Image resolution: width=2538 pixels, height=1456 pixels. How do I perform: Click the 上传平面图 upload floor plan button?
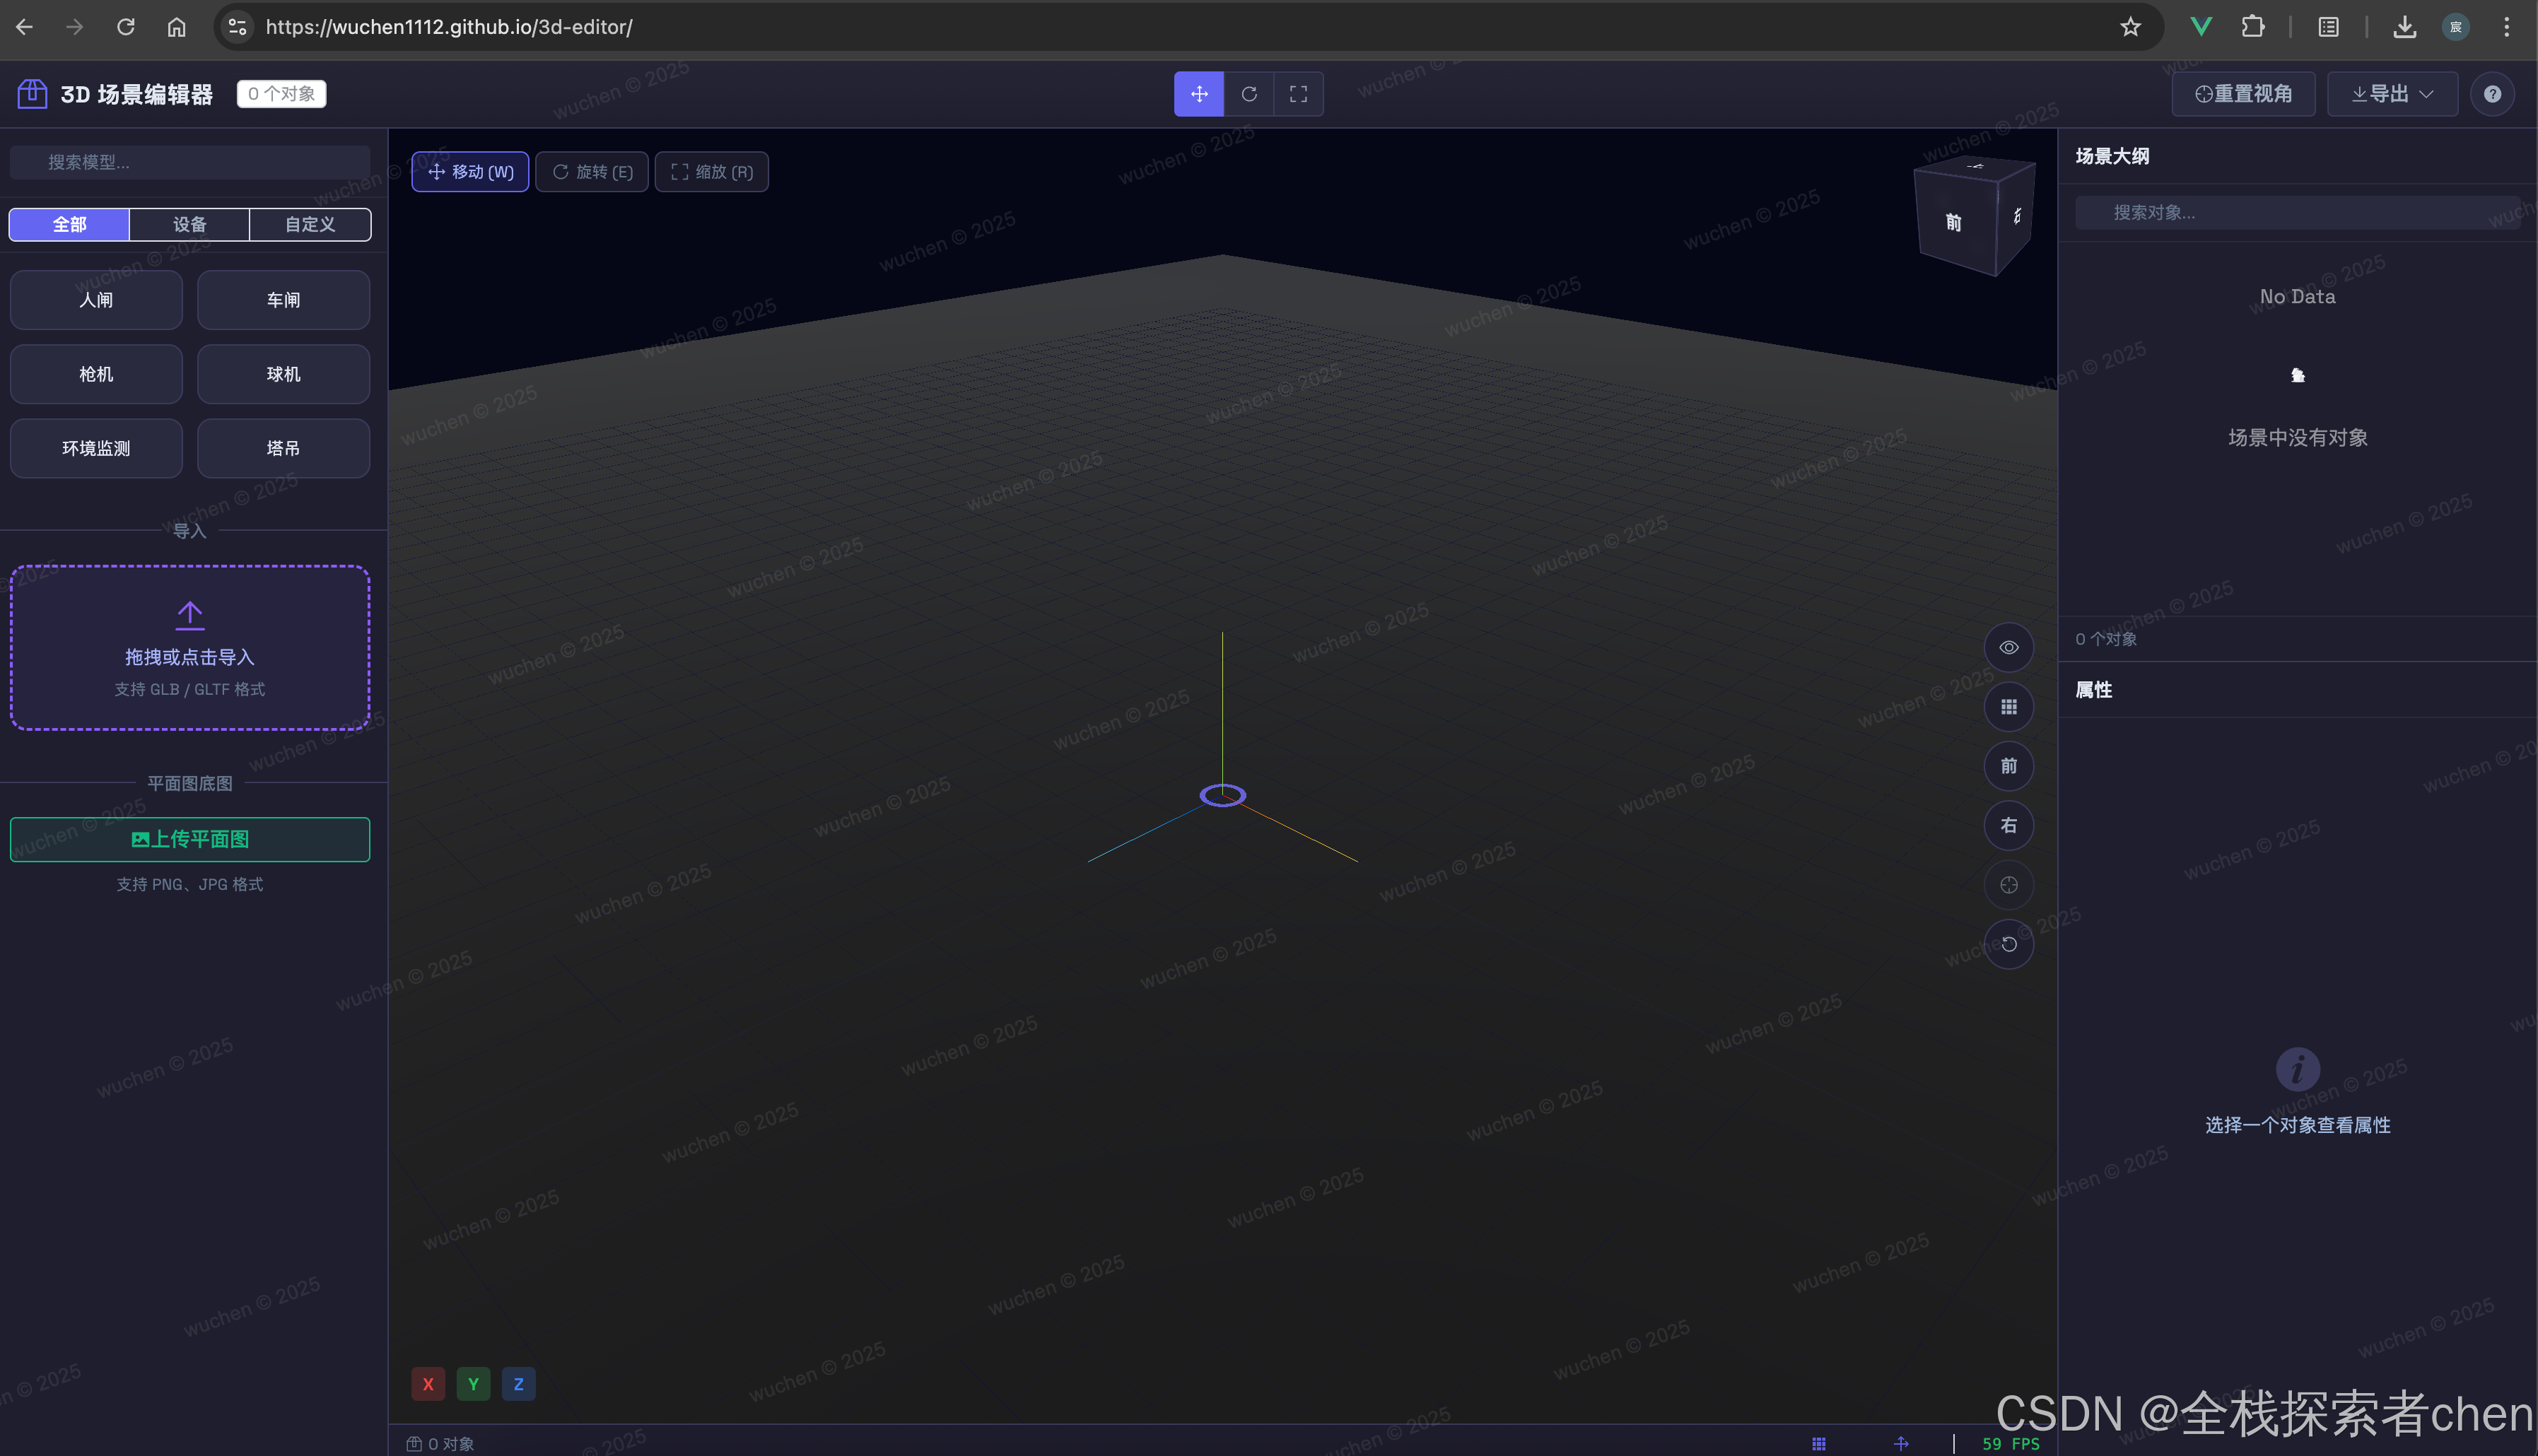pos(189,839)
